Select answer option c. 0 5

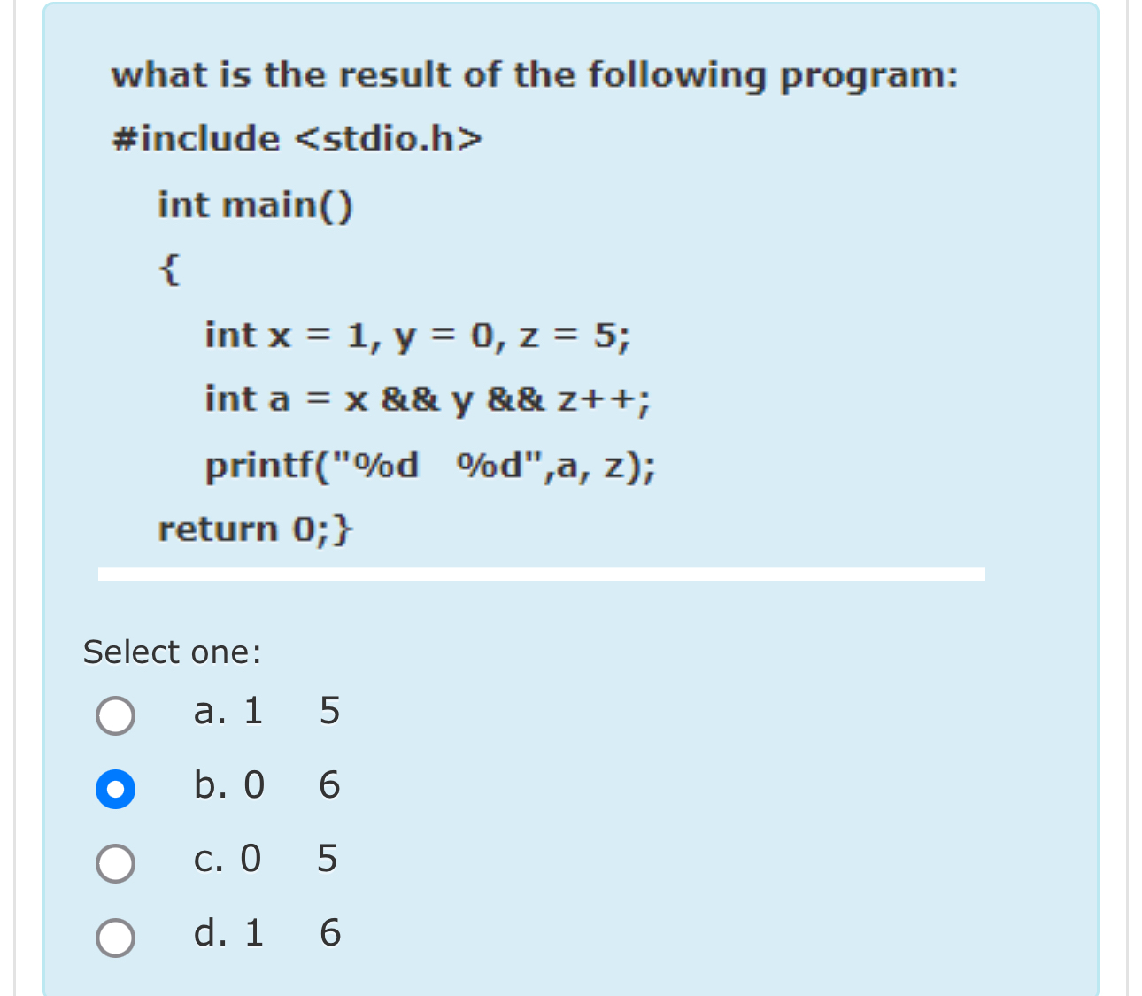(116, 861)
